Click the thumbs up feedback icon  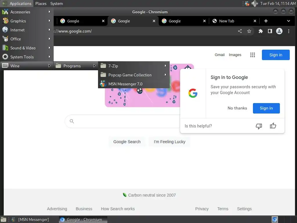273,126
